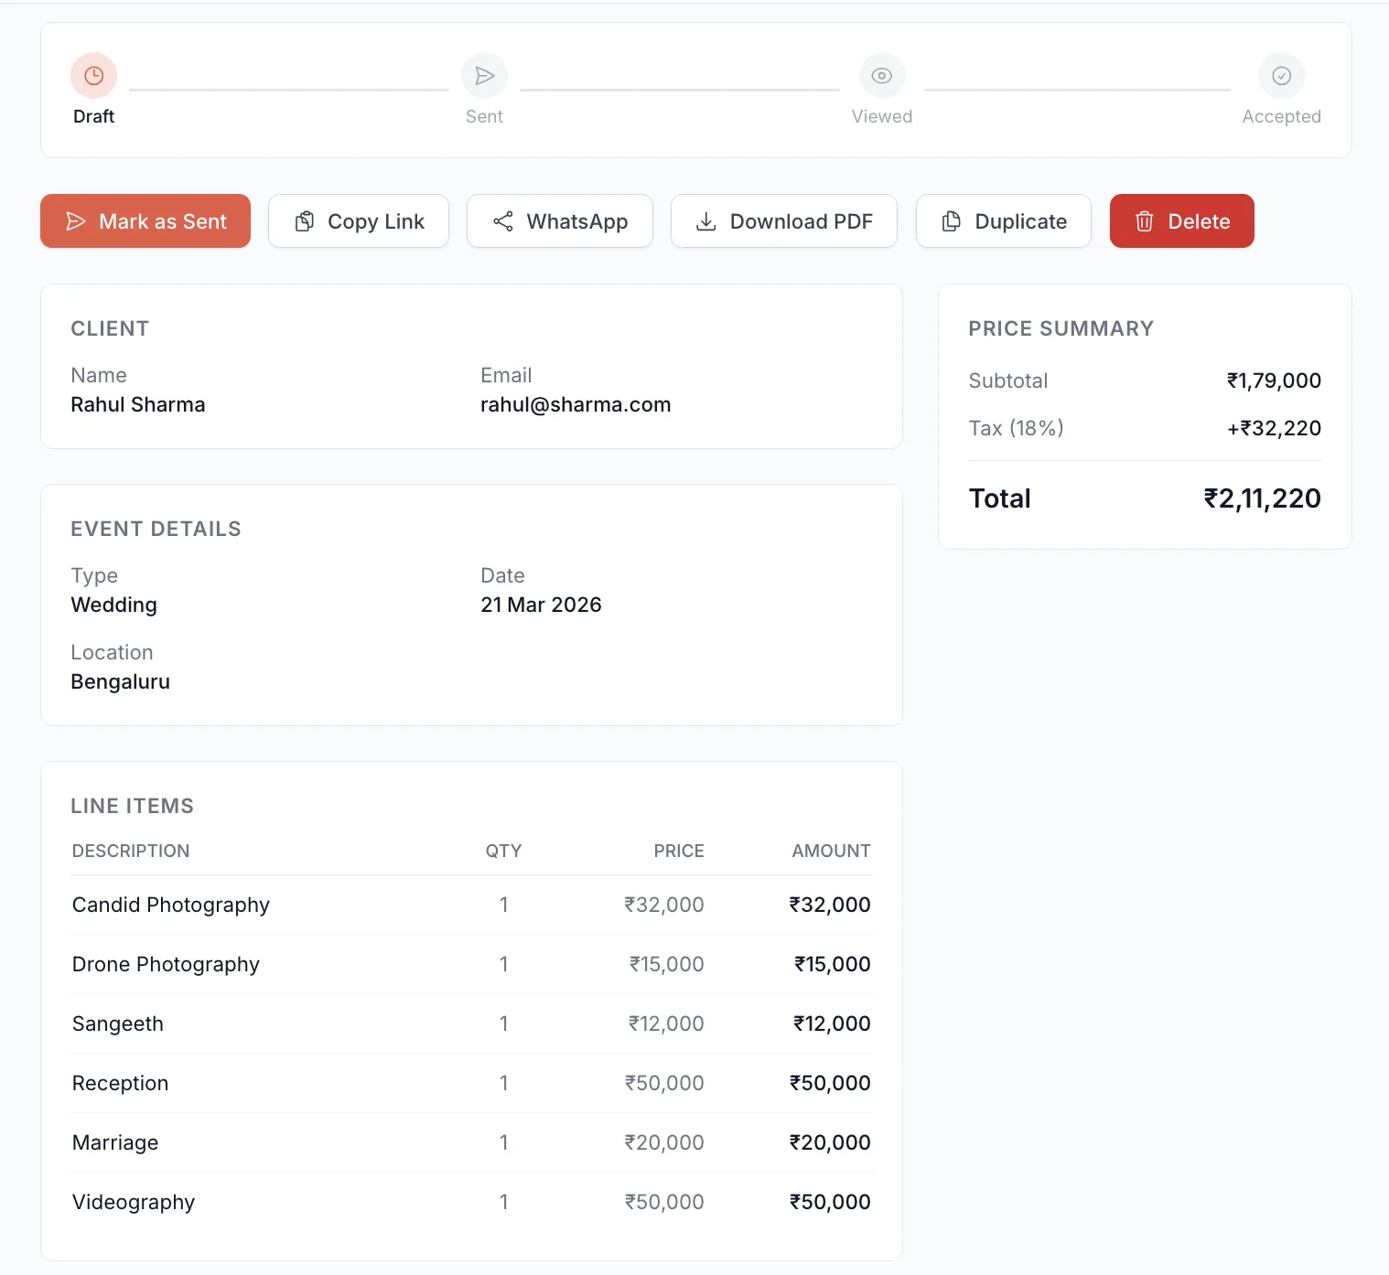This screenshot has width=1389, height=1275.
Task: Click the Total amount ₹2,11,220
Action: (1262, 498)
